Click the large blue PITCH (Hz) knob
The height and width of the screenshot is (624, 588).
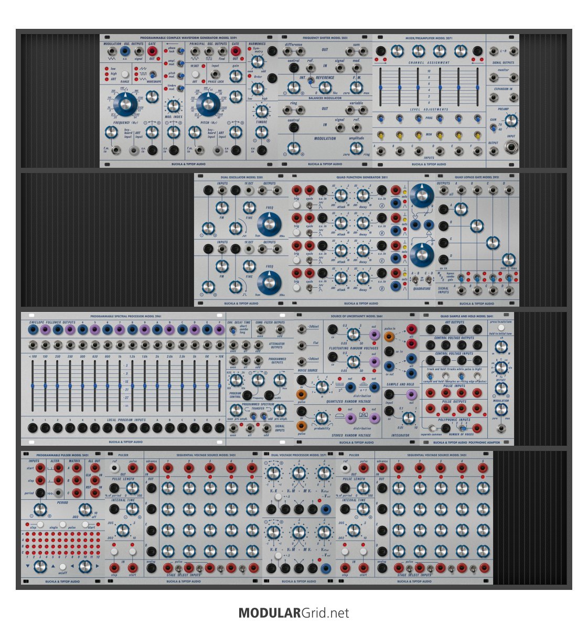[208, 104]
